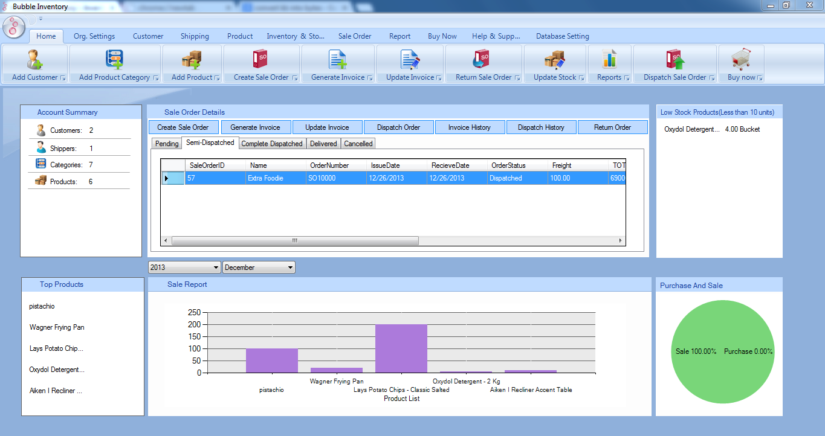The height and width of the screenshot is (436, 825).
Task: Open the Inventory & Stock ribbon tab
Action: [296, 36]
